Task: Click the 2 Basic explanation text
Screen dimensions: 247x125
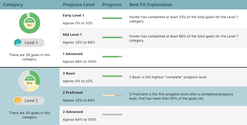Action: (x=168, y=77)
